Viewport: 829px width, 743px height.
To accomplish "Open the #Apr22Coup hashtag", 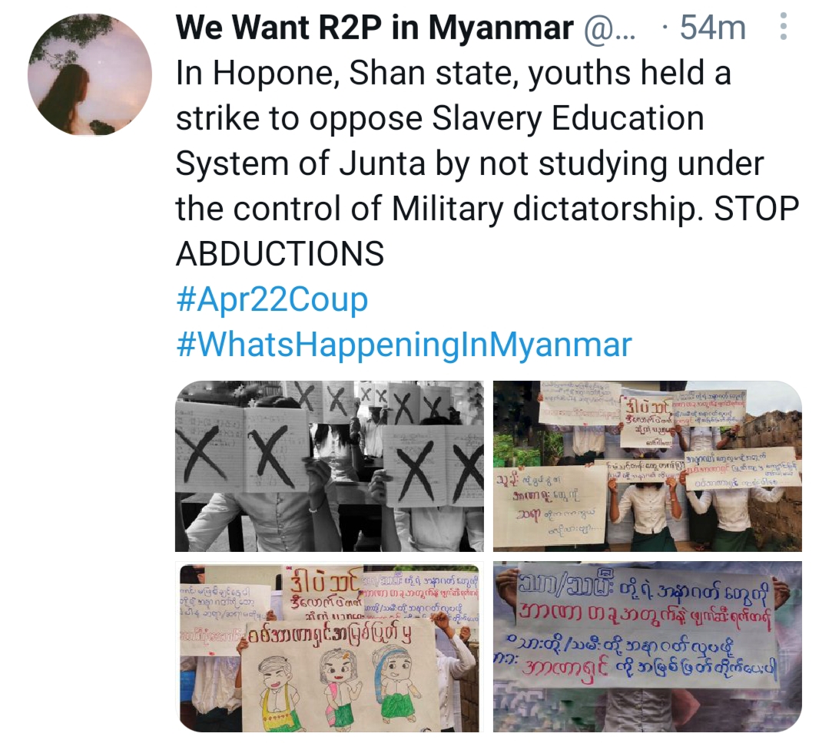I will click(x=272, y=299).
